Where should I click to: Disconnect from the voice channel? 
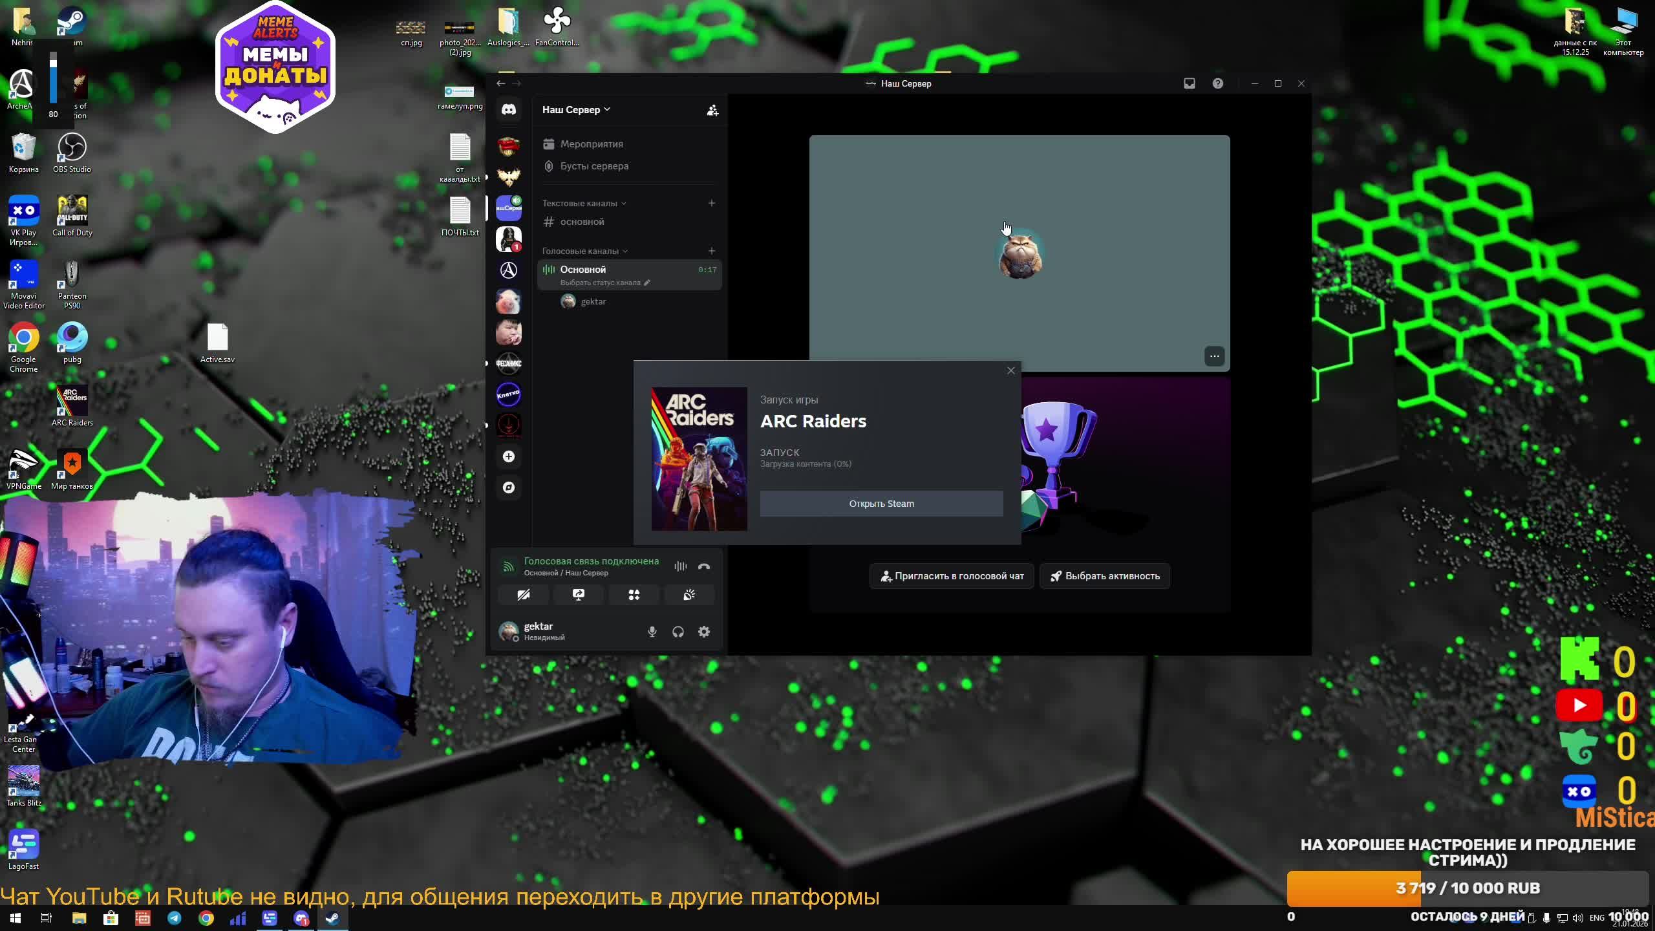coord(704,566)
